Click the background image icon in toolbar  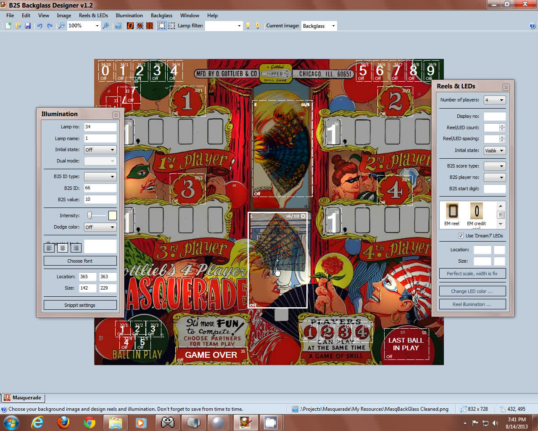pyautogui.click(x=118, y=26)
